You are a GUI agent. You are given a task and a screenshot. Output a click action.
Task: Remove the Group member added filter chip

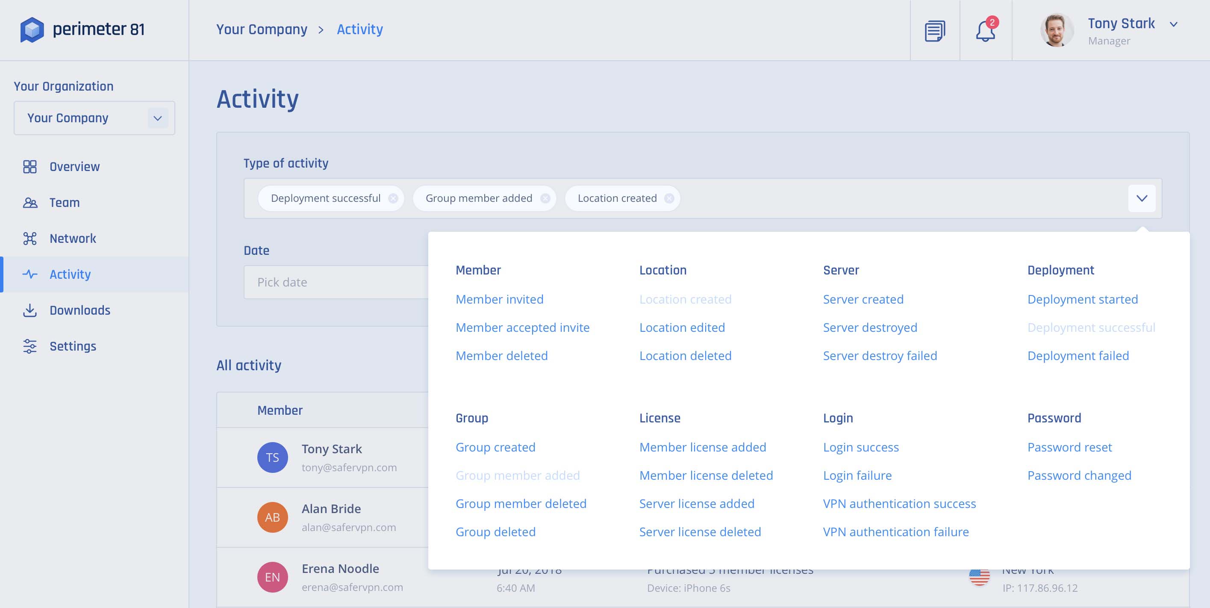pyautogui.click(x=545, y=198)
